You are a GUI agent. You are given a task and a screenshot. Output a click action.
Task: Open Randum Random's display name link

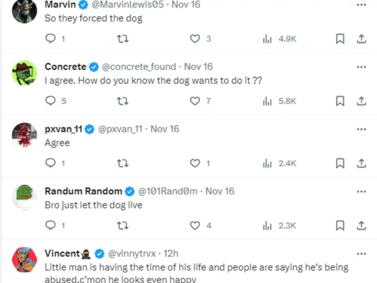(x=83, y=191)
